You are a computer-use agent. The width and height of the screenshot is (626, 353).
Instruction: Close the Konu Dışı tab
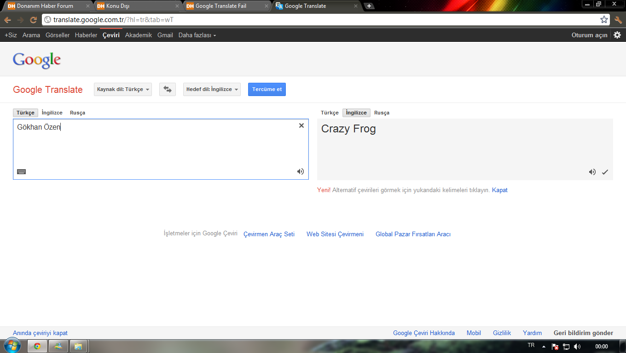point(177,6)
